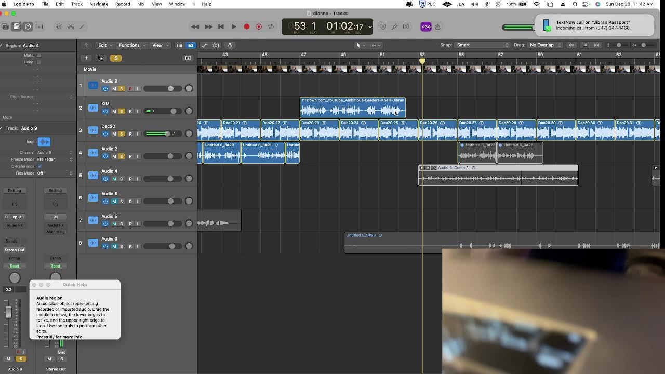The height and width of the screenshot is (374, 665).
Task: Switch to the list track view icon
Action: [191, 45]
